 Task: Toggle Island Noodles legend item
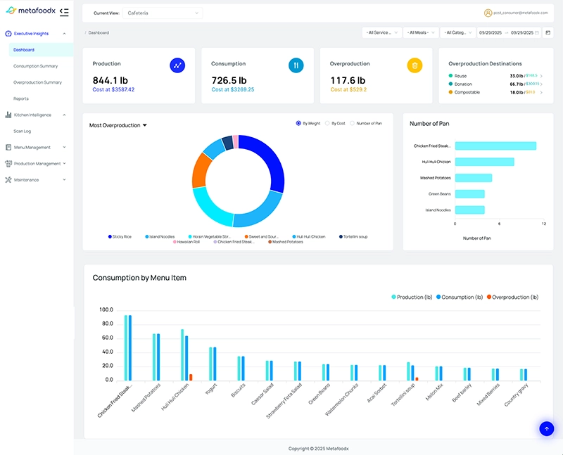(x=160, y=237)
